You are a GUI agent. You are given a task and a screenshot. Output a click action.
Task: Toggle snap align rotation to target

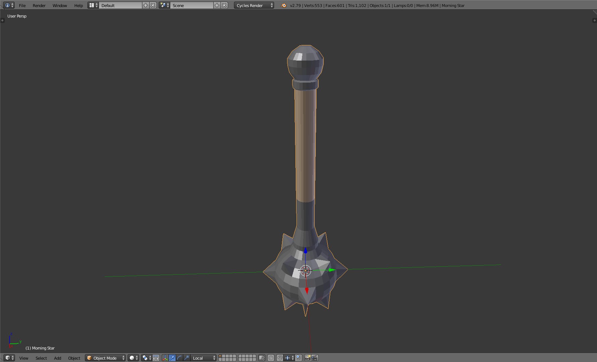click(299, 358)
